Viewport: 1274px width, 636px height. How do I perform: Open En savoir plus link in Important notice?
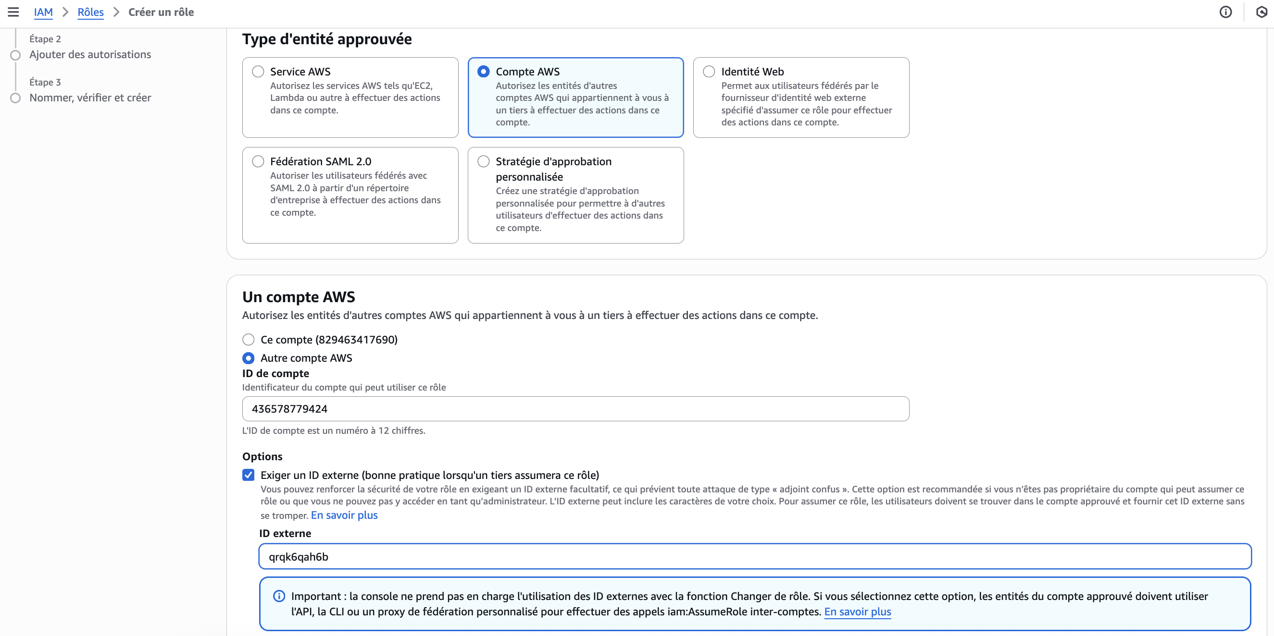pos(857,612)
